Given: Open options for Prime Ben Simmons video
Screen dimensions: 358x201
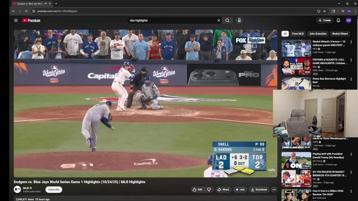Looking at the screenshot, I should [351, 79].
